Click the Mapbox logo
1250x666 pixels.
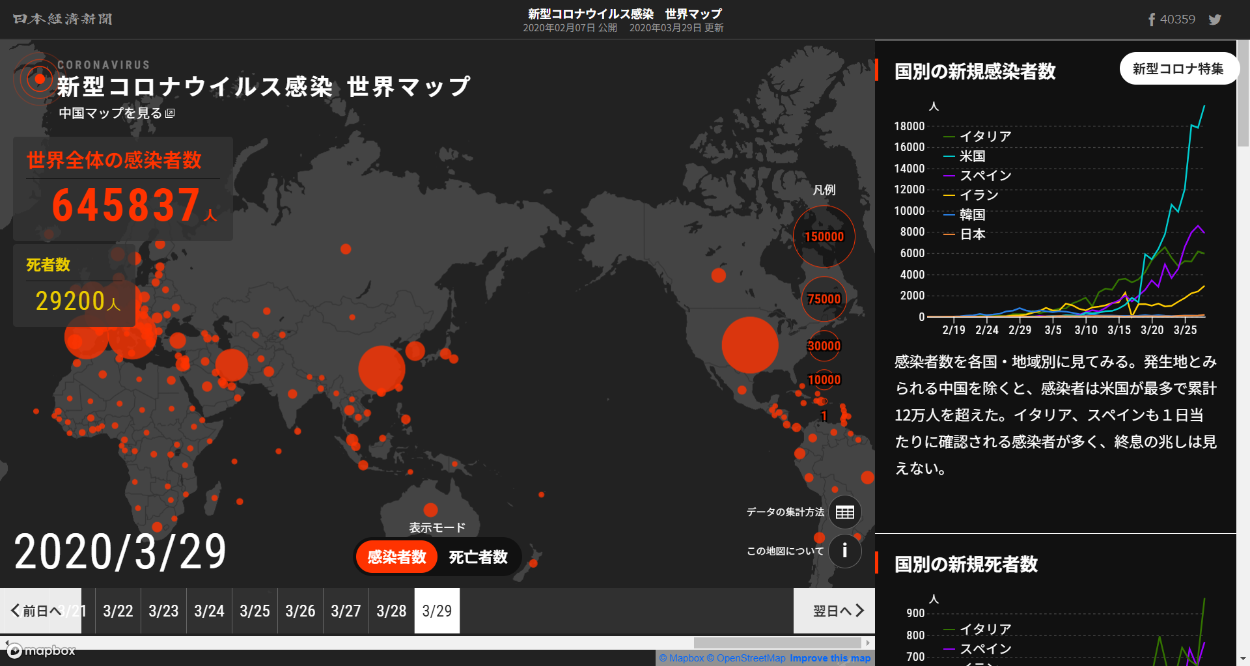click(x=42, y=650)
